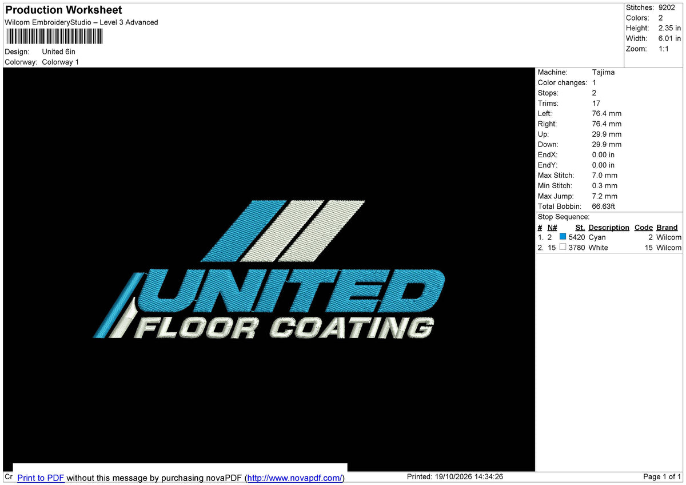Select the Design name 'United 6in'

click(58, 51)
